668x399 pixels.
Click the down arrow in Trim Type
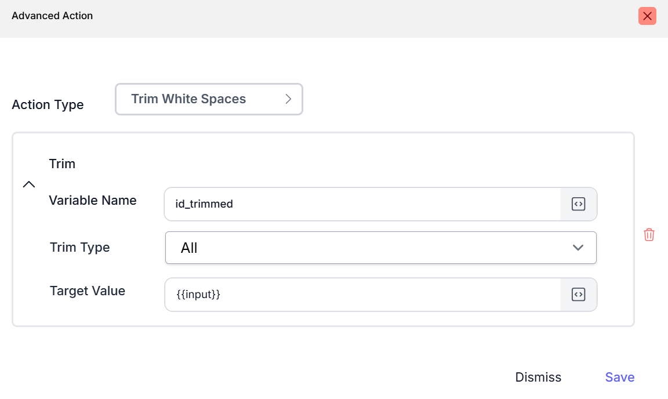click(578, 248)
